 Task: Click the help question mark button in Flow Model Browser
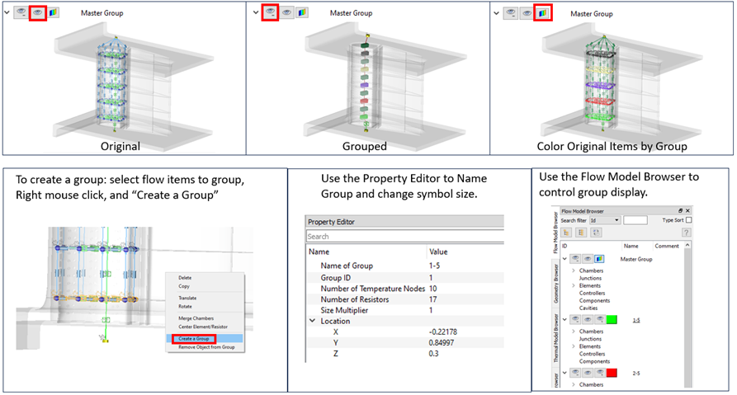coord(686,233)
